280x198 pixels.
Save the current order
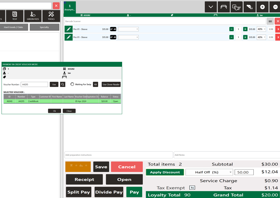coord(101,167)
